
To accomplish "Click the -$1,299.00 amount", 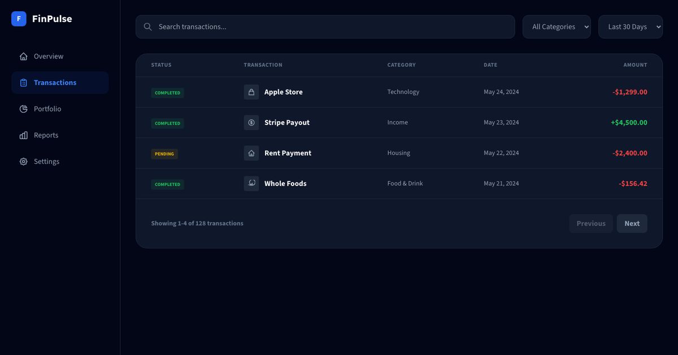I will (x=630, y=92).
